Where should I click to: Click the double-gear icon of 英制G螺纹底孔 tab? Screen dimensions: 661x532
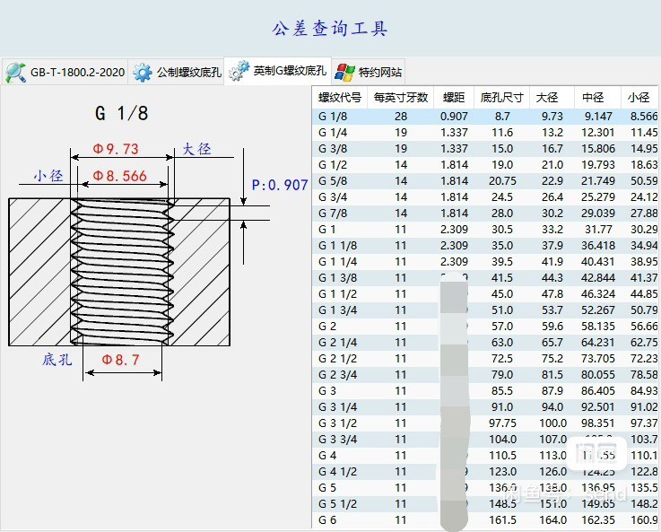(239, 70)
